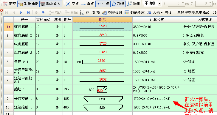Viewport: 217px width, 115px height.
Task: Increase X value with the up spinner
Action: (x=183, y=2)
